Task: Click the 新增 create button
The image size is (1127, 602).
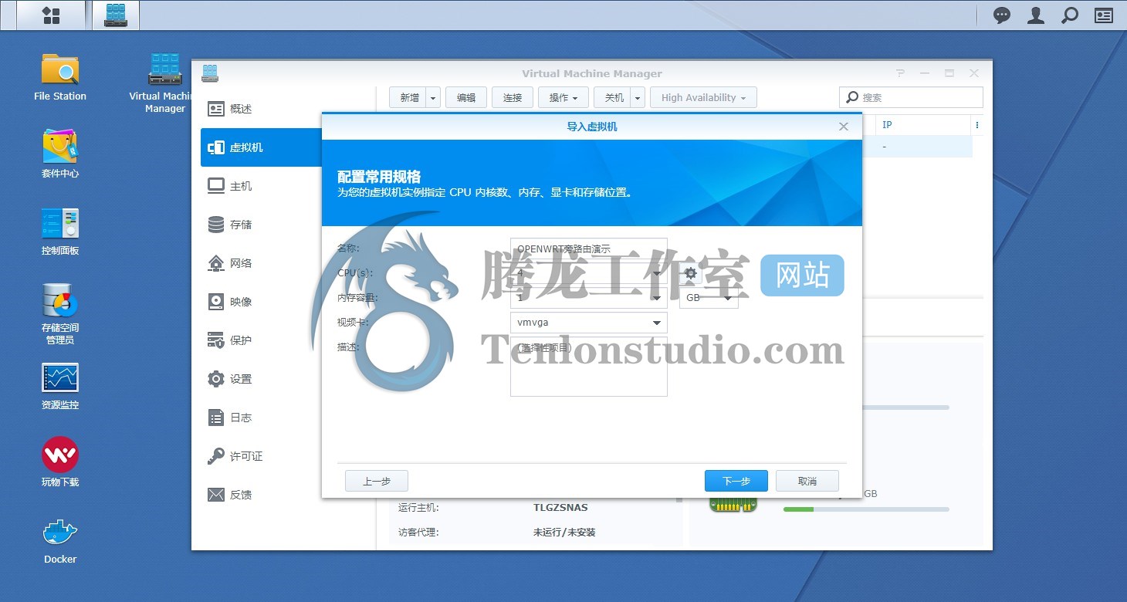Action: [x=408, y=97]
